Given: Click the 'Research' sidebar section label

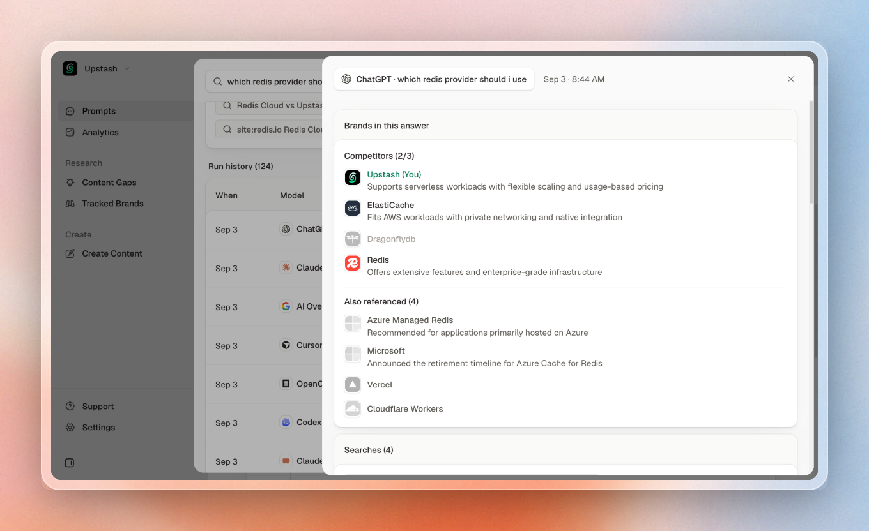Looking at the screenshot, I should tap(84, 163).
